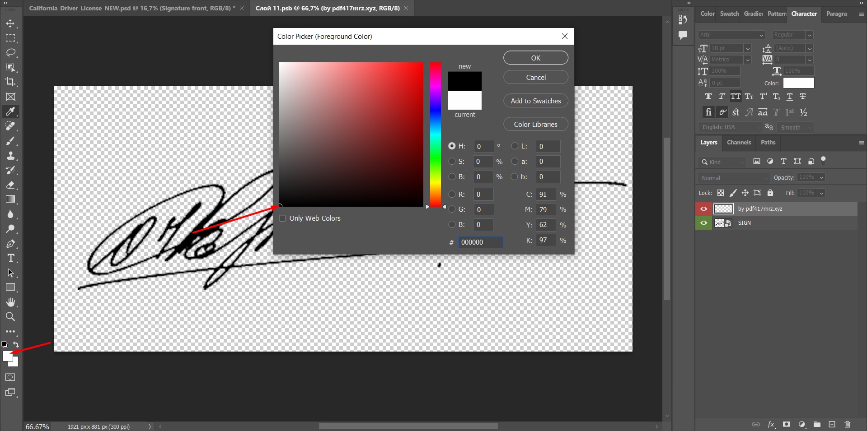
Task: Click the Add to Swatches button
Action: click(535, 100)
